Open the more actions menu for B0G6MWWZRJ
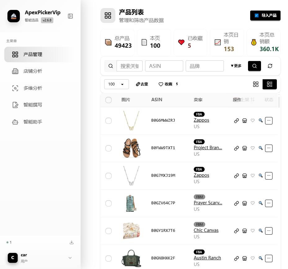The image size is (288, 269). [269, 121]
